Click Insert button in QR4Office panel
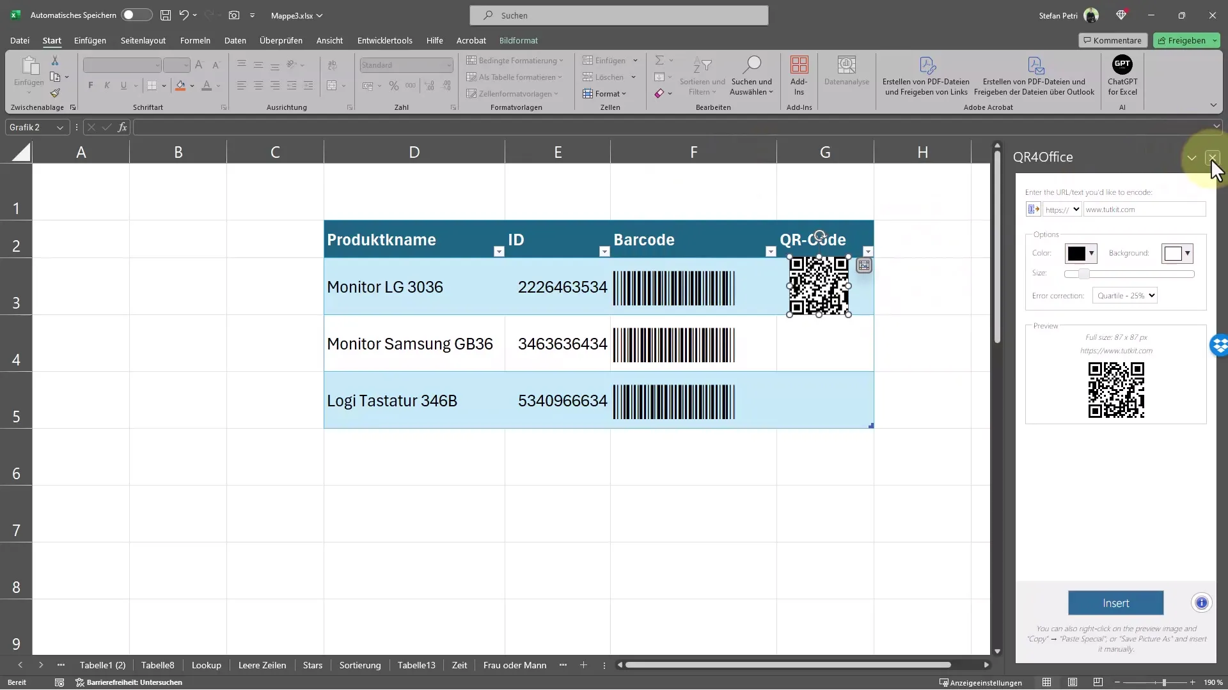This screenshot has height=690, width=1228. (x=1116, y=603)
